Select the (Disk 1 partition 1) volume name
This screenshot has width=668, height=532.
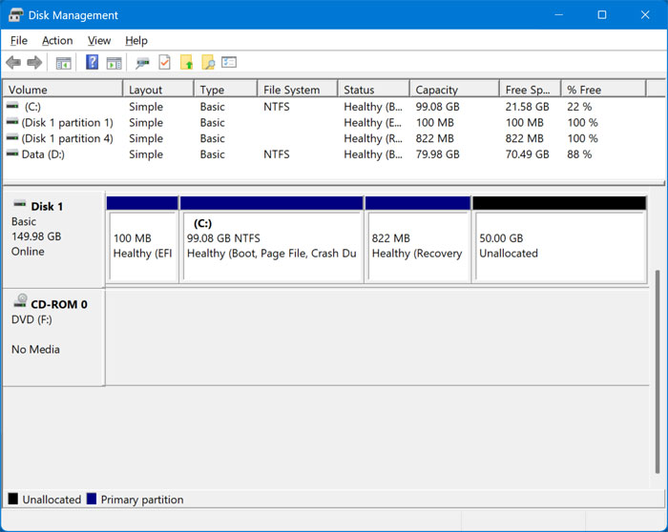click(68, 123)
